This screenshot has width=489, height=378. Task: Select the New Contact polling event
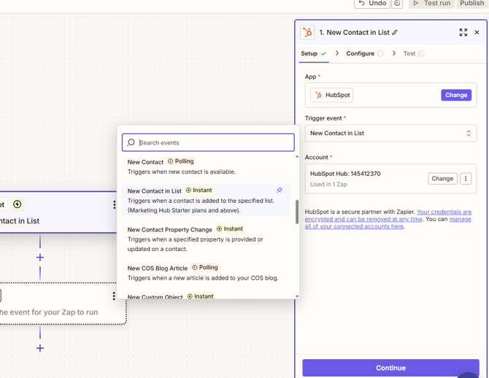[206, 166]
